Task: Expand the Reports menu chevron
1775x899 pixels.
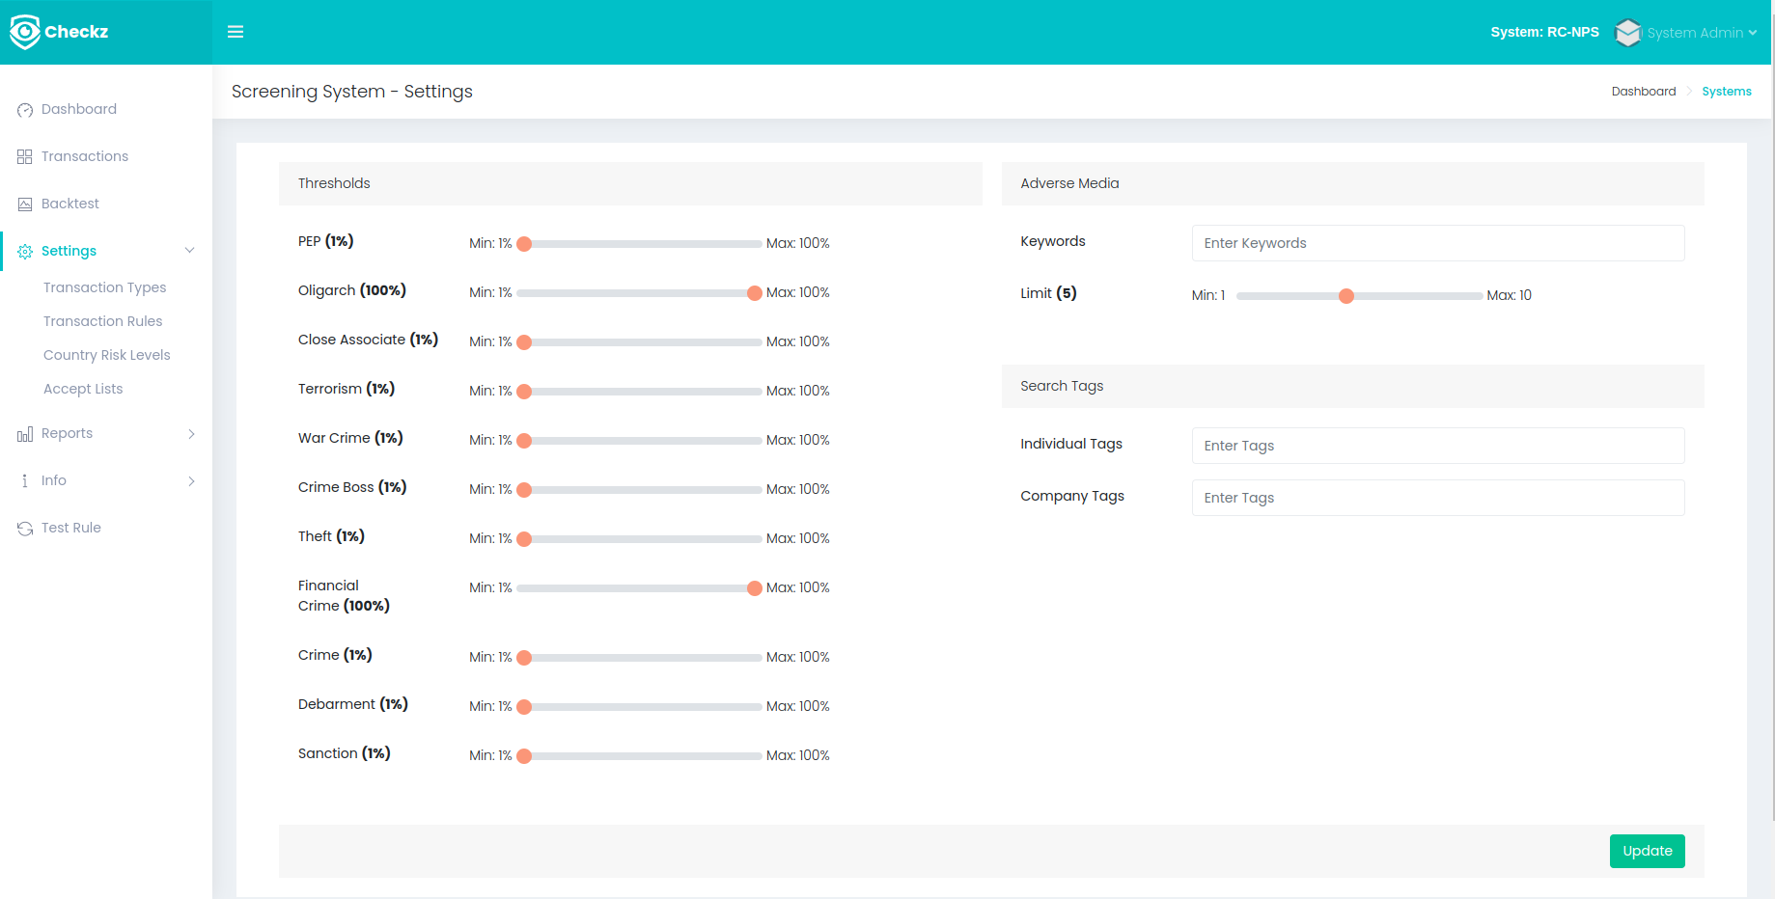Action: pyautogui.click(x=191, y=434)
